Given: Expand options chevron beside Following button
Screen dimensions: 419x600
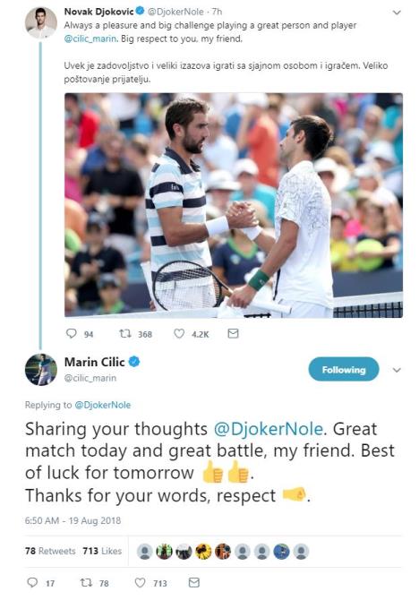Looking at the screenshot, I should (x=397, y=370).
